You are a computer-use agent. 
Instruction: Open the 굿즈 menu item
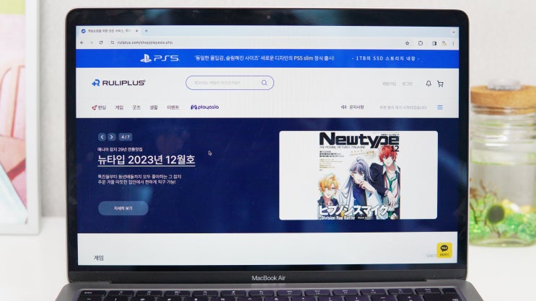click(x=136, y=107)
